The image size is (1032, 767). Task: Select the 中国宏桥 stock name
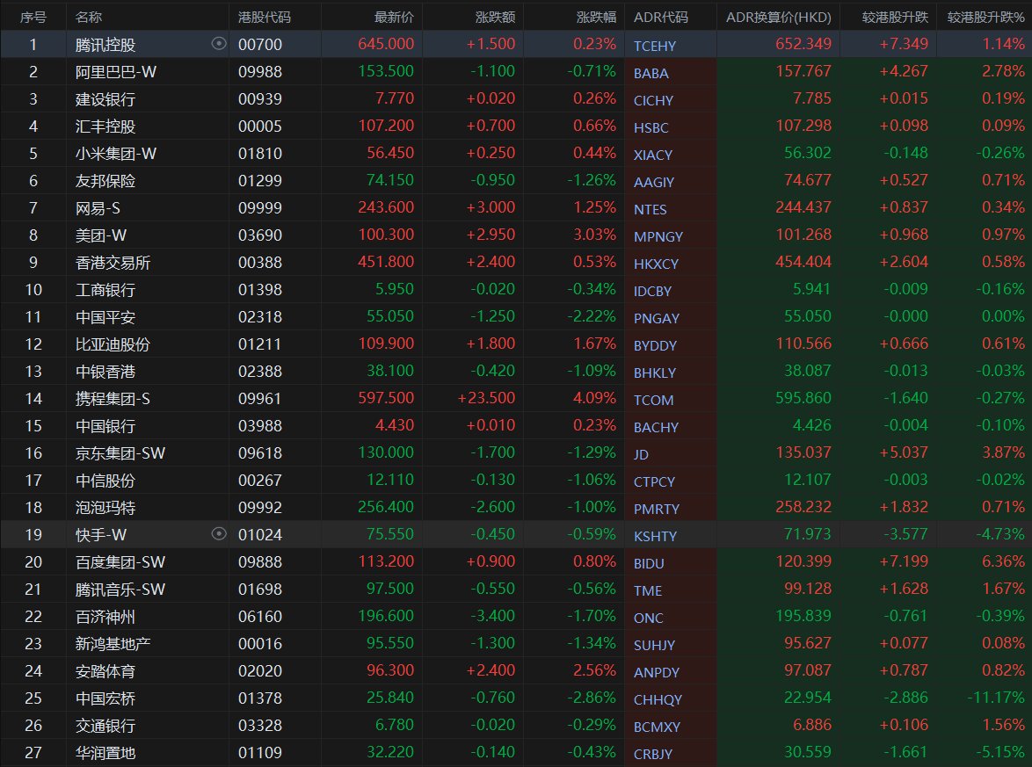coord(105,698)
